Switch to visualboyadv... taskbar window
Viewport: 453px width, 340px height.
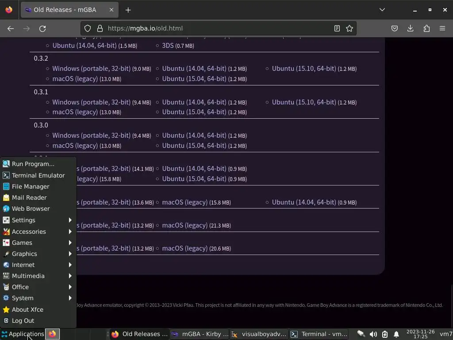click(259, 334)
